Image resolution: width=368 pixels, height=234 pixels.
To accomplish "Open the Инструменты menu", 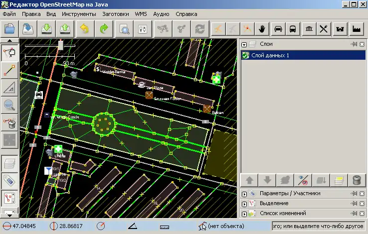I will click(x=78, y=14).
